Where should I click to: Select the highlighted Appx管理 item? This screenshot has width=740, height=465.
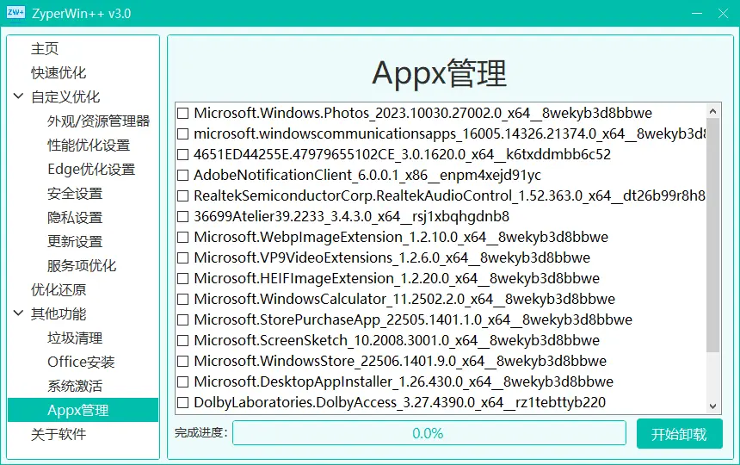click(x=83, y=410)
